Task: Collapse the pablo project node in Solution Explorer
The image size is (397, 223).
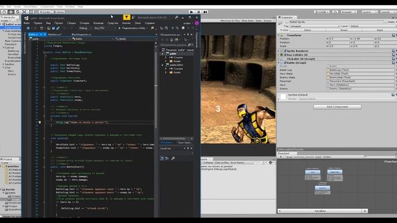Action: (x=163, y=54)
